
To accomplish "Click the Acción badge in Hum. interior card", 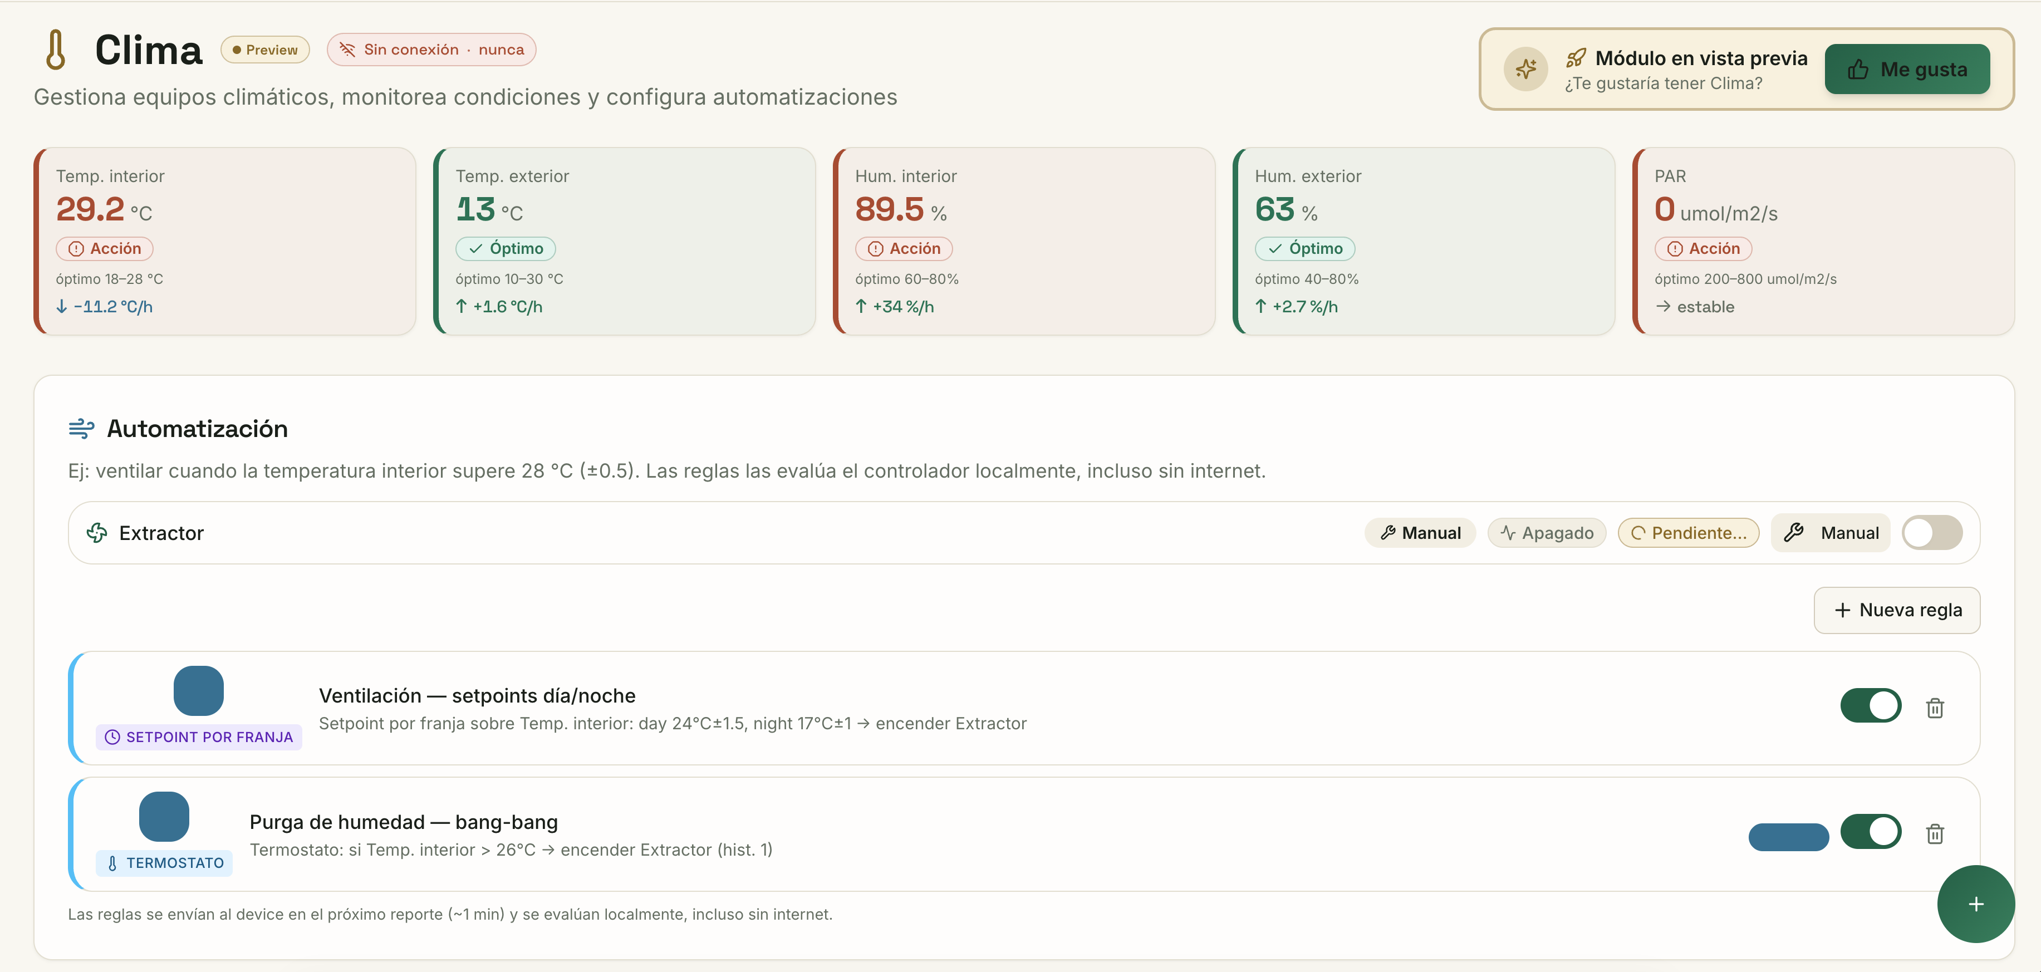I will [x=904, y=249].
